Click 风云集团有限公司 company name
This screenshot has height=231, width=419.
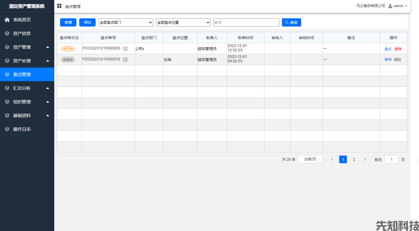(x=370, y=6)
